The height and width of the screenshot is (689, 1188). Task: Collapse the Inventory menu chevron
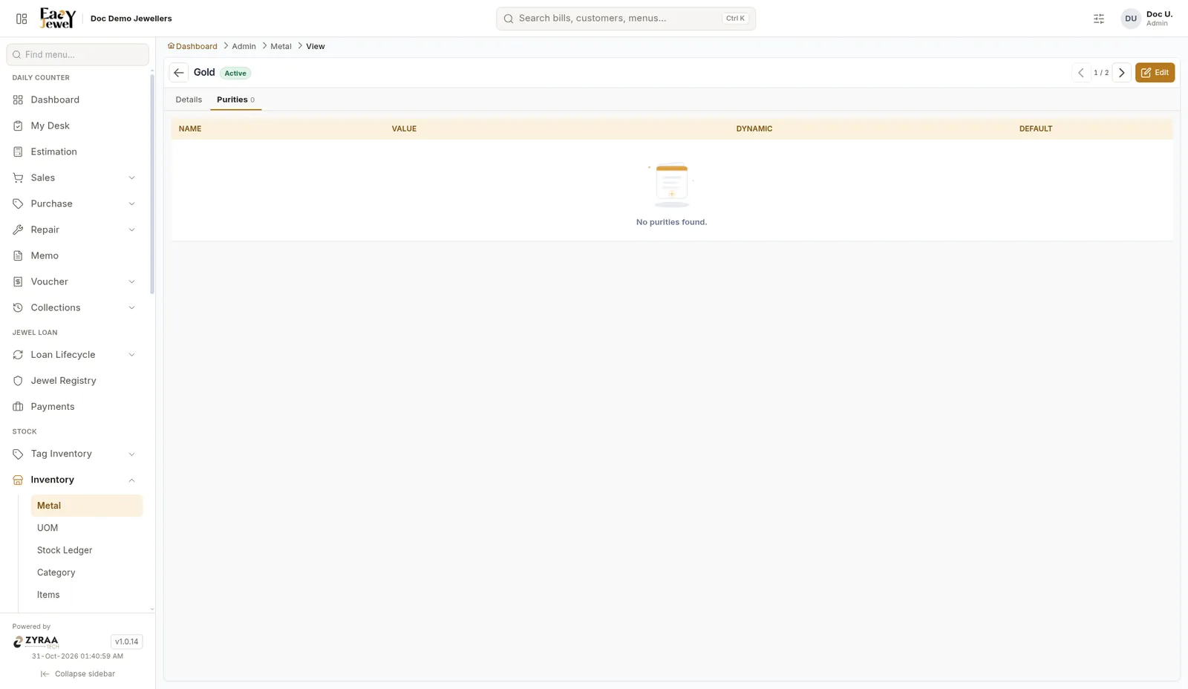pyautogui.click(x=131, y=480)
